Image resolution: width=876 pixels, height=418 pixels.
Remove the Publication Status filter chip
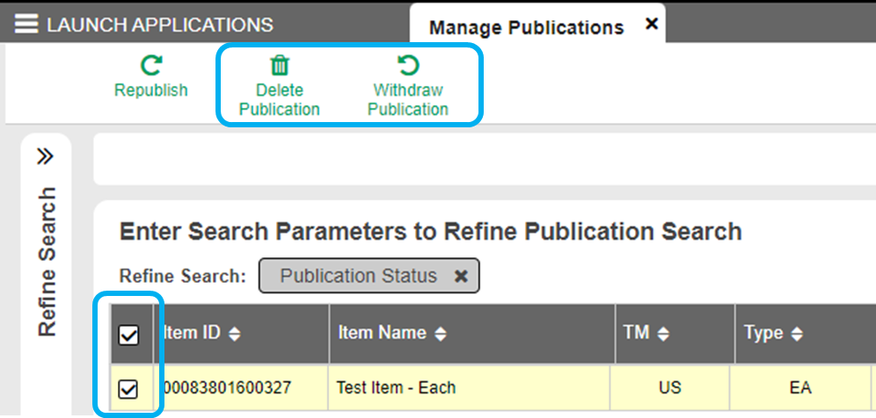pyautogui.click(x=460, y=277)
